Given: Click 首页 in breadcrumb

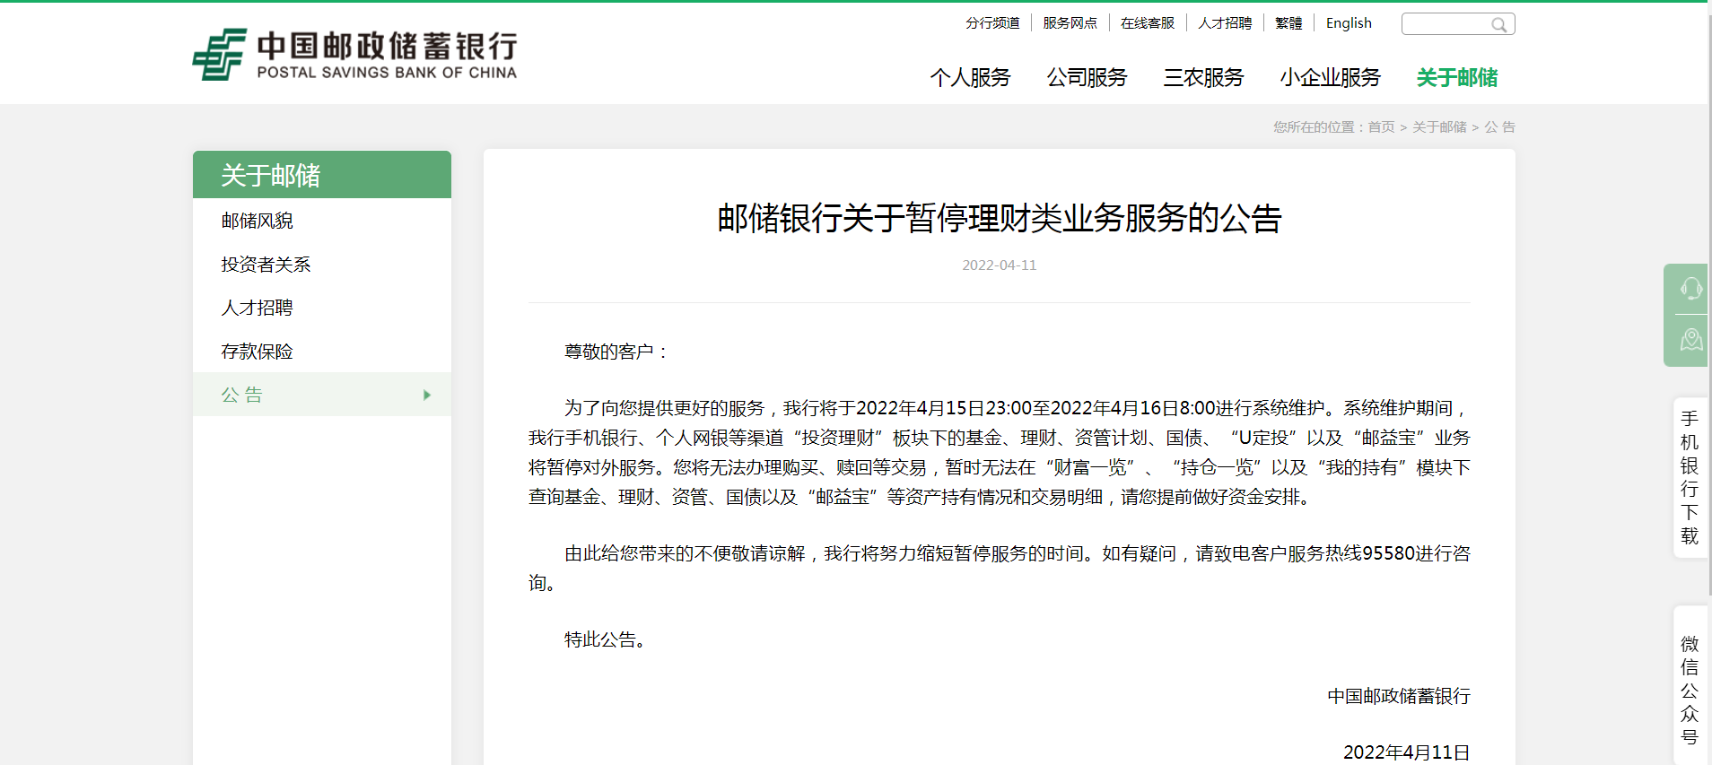Looking at the screenshot, I should coord(1381,127).
